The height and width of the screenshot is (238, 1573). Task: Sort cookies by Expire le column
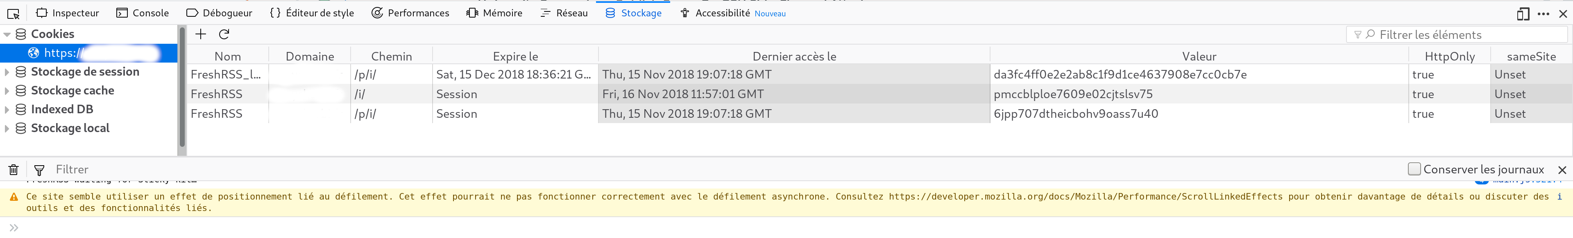(515, 56)
